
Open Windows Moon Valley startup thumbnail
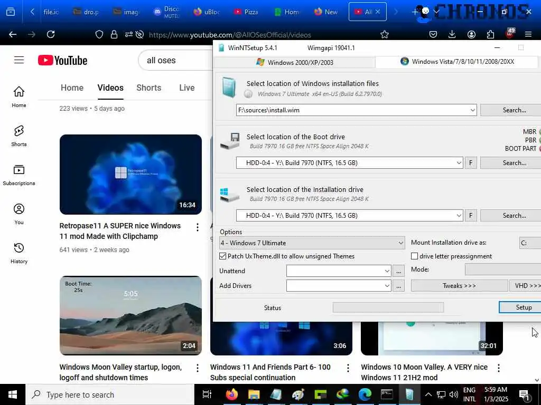click(x=130, y=315)
